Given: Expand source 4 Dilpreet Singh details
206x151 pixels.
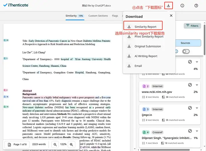Looking at the screenshot, I should [x=197, y=131].
